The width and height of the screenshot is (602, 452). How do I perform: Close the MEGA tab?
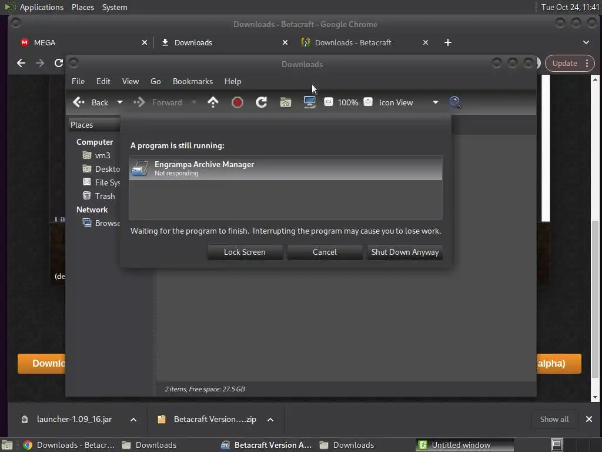145,42
